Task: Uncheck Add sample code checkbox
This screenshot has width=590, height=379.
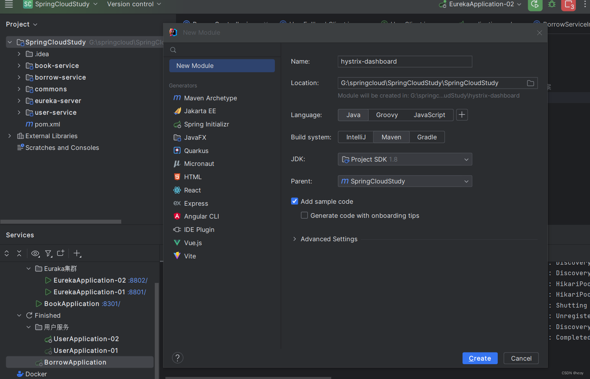Action: [295, 201]
